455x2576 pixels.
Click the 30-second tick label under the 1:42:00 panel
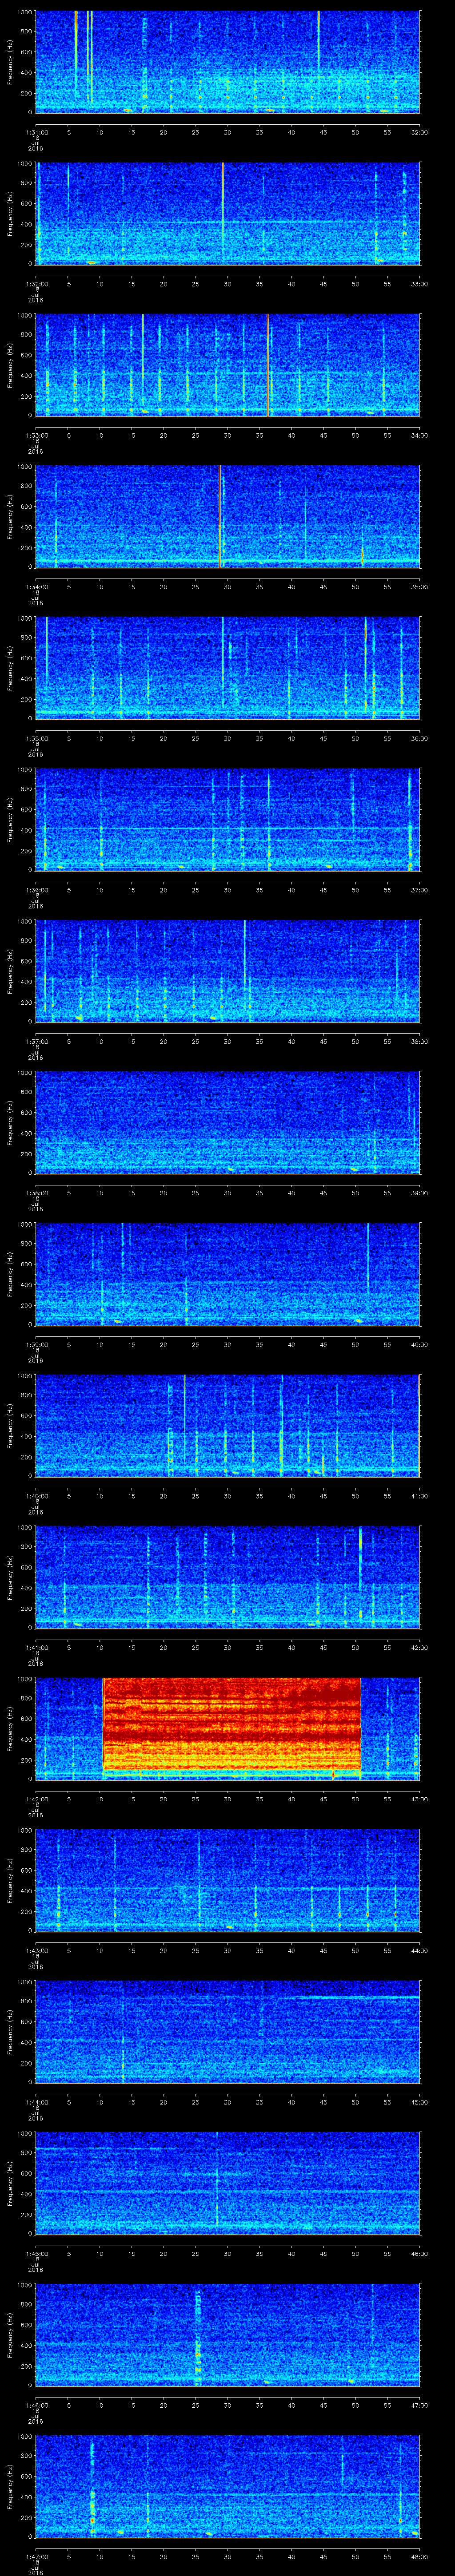(228, 1799)
